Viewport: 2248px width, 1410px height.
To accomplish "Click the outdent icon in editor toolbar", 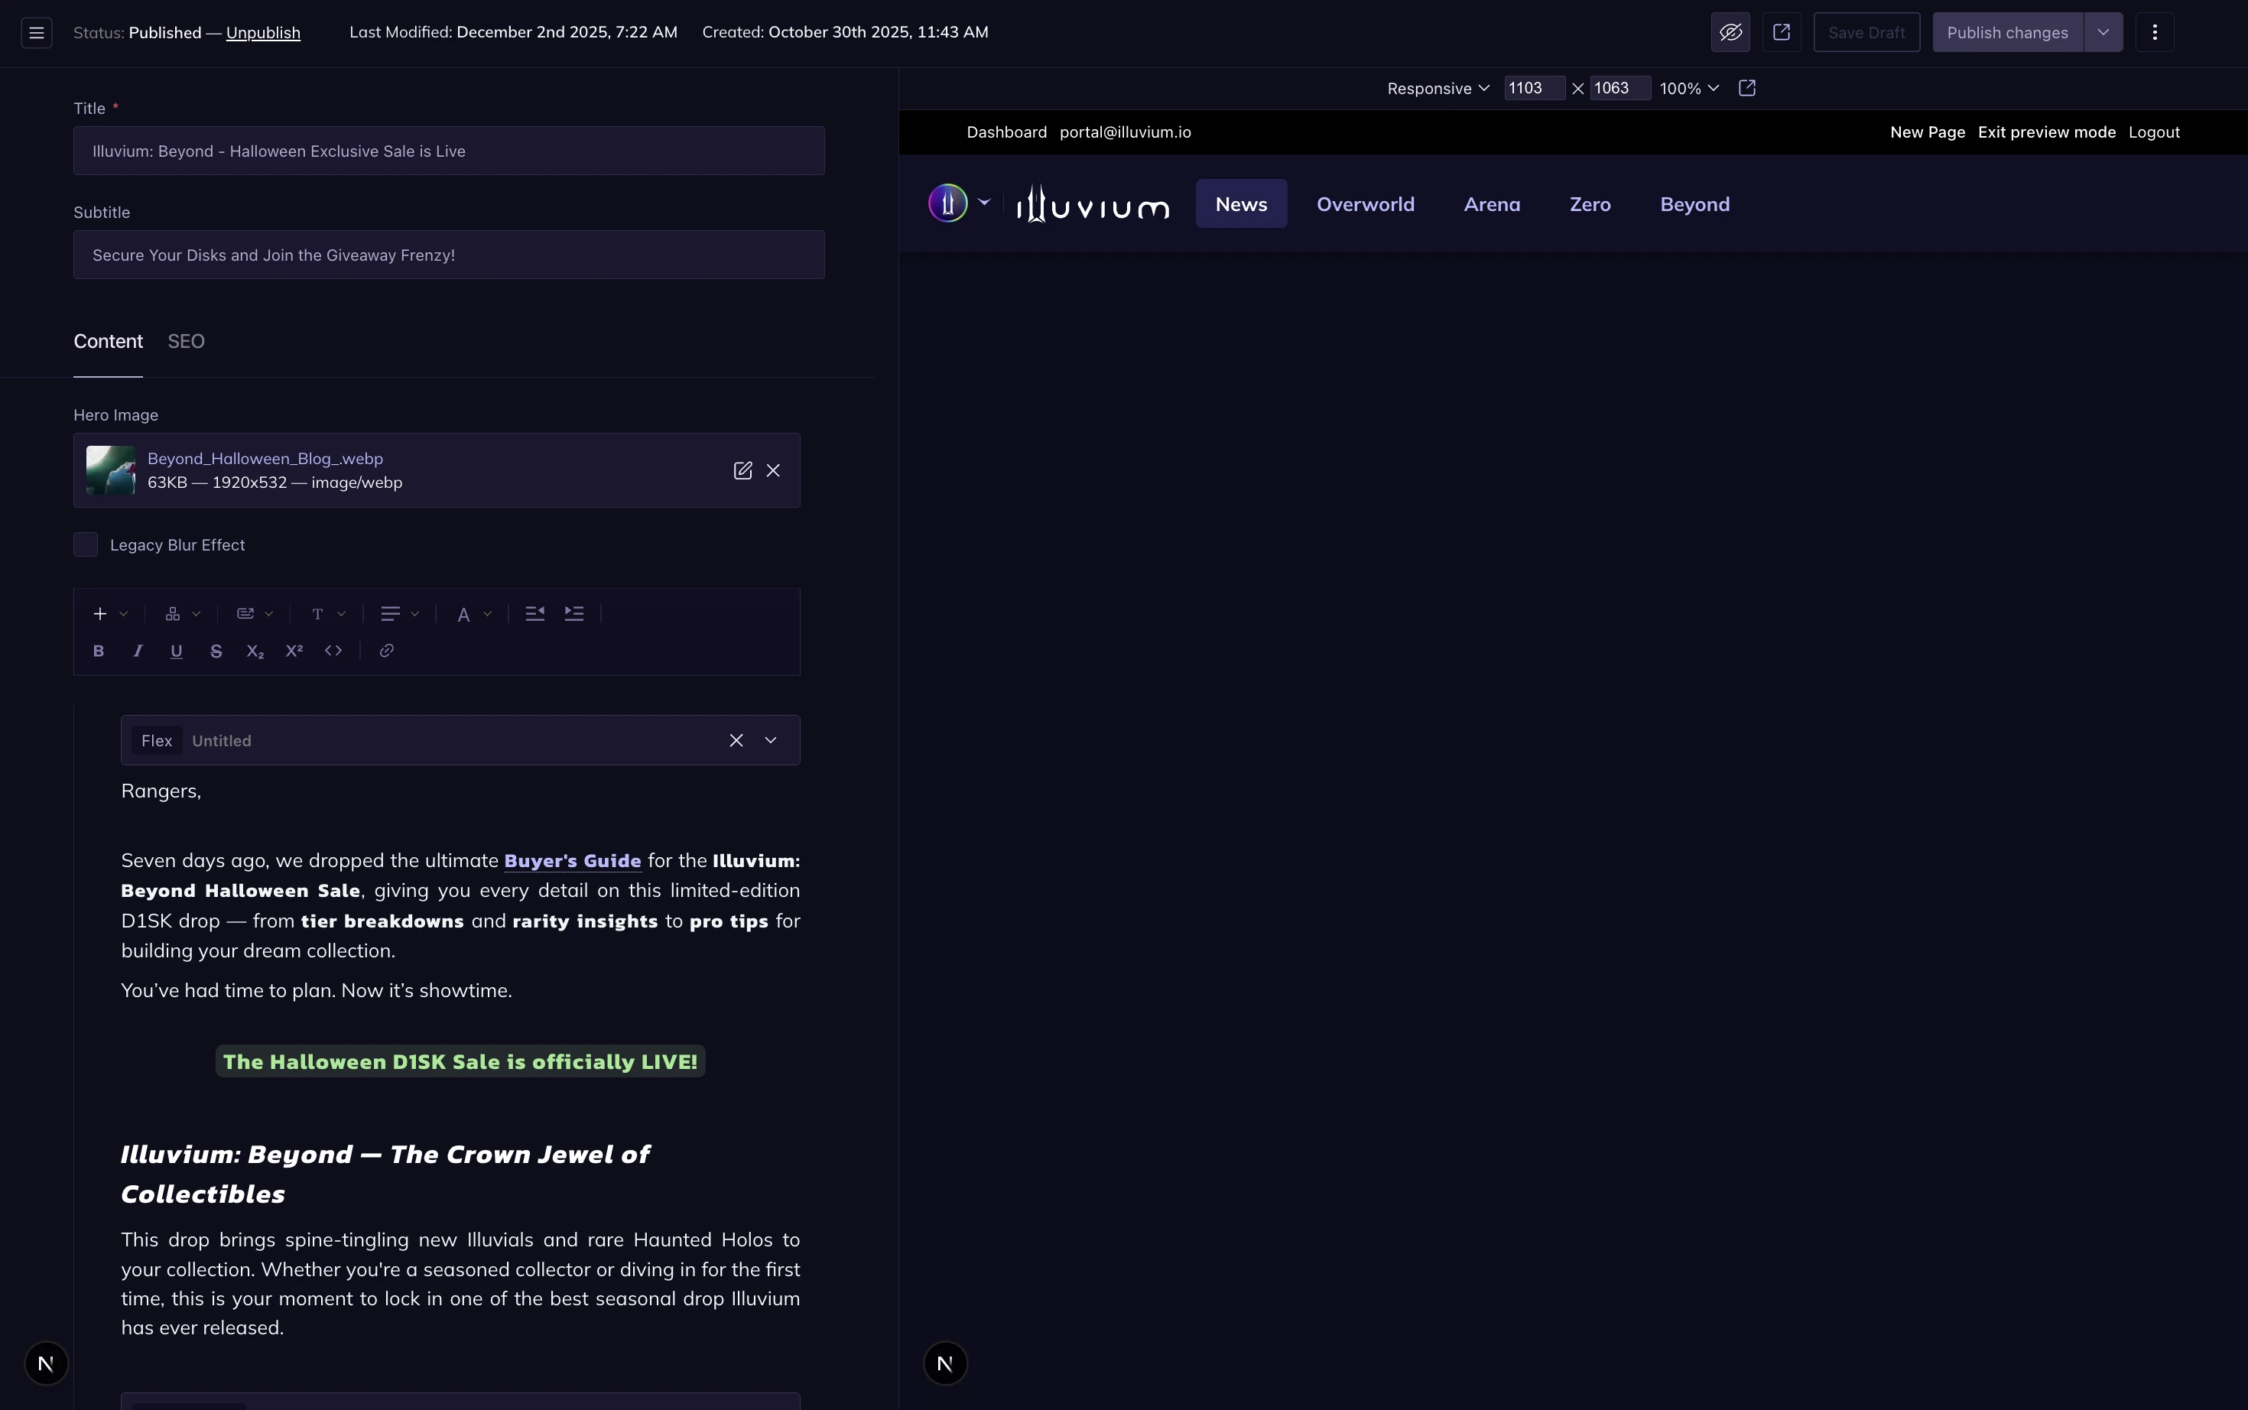I will pos(535,613).
